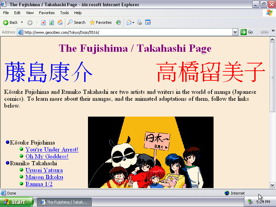Click the green bullet beside You're Under Arrest!
276x207 pixels.
point(21,149)
